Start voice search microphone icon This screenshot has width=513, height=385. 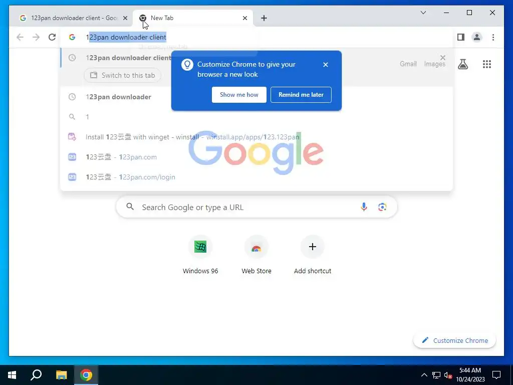point(364,207)
